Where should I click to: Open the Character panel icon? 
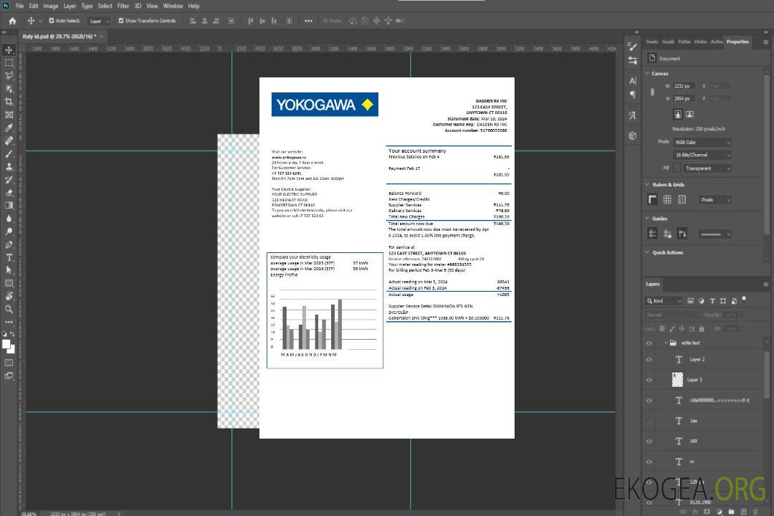[x=633, y=81]
